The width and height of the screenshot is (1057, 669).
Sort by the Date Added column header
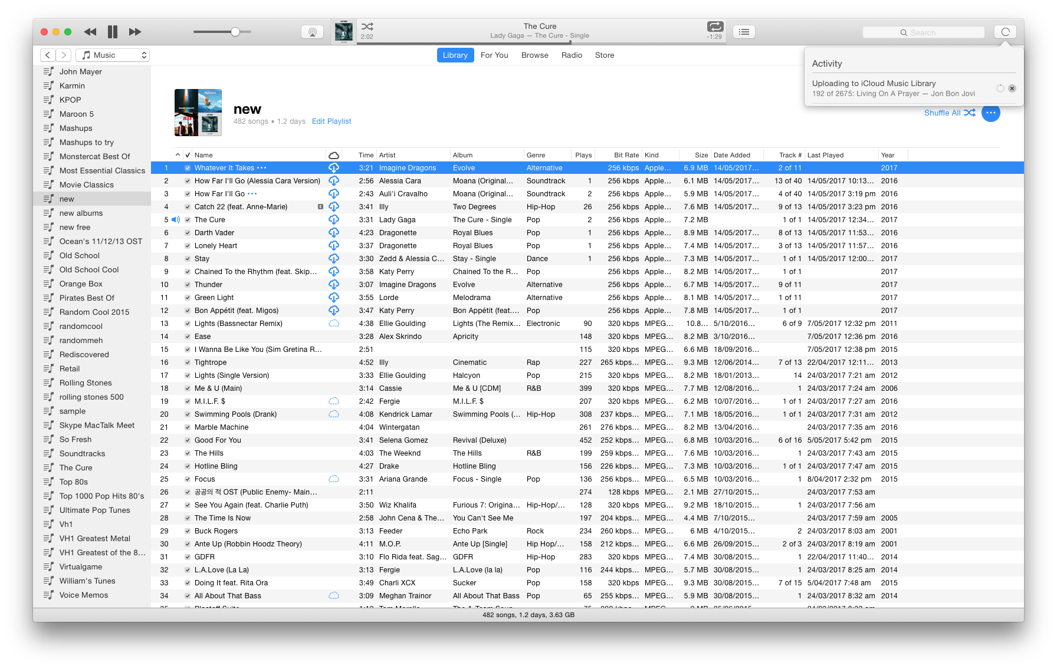(736, 155)
